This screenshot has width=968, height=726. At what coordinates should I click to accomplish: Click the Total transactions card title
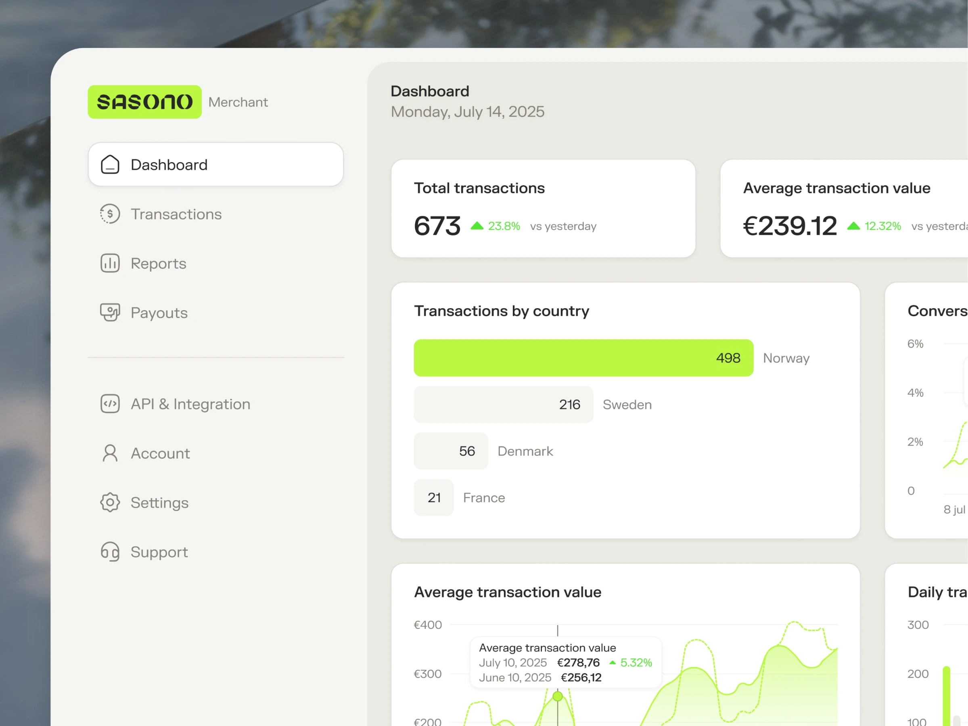pyautogui.click(x=479, y=188)
